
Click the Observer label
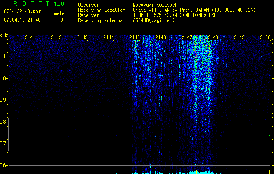(88, 5)
